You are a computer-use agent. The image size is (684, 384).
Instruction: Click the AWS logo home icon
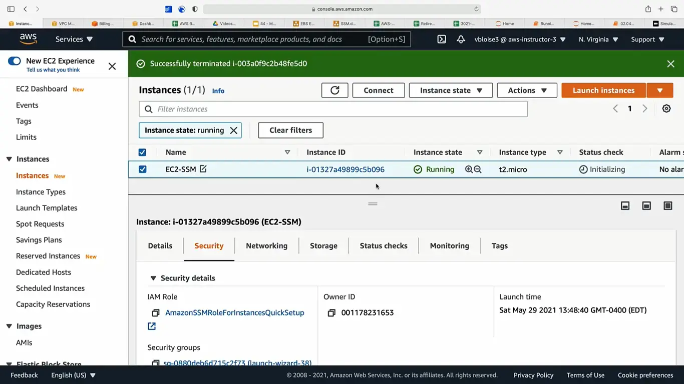point(29,39)
